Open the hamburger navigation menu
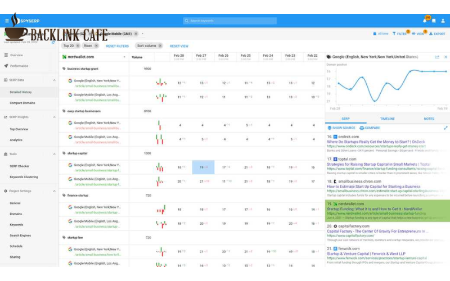450x281 pixels. [7, 21]
